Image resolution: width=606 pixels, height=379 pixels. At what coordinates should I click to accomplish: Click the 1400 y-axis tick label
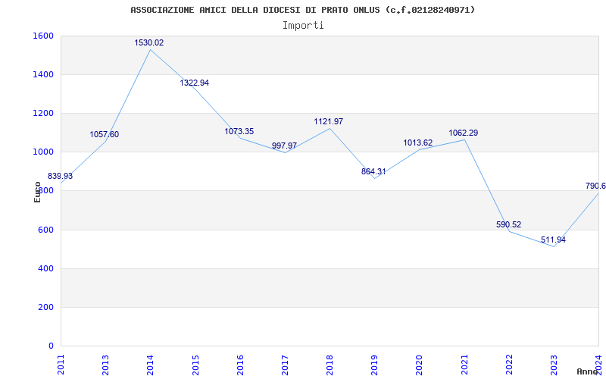click(43, 74)
